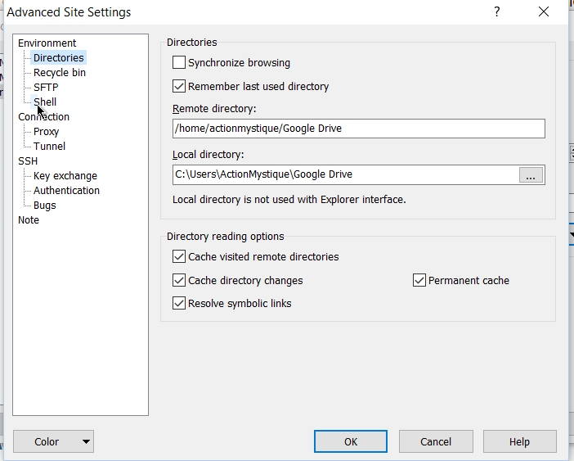Click Cancel to discard changes

tap(435, 441)
